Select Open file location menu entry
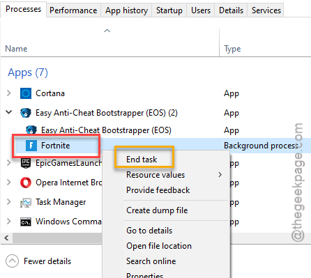The width and height of the screenshot is (311, 278). click(x=166, y=246)
